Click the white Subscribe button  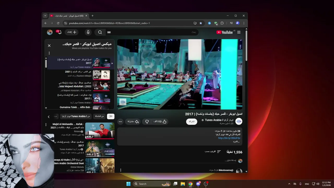coord(192,121)
